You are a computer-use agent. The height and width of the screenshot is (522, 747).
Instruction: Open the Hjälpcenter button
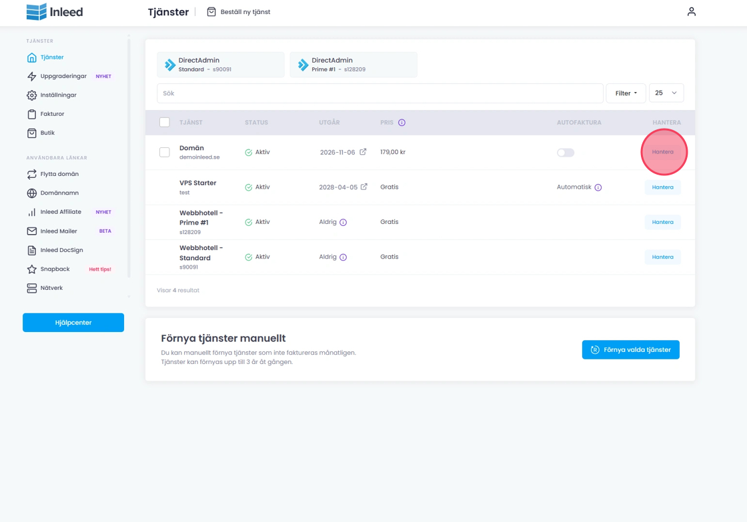click(73, 323)
